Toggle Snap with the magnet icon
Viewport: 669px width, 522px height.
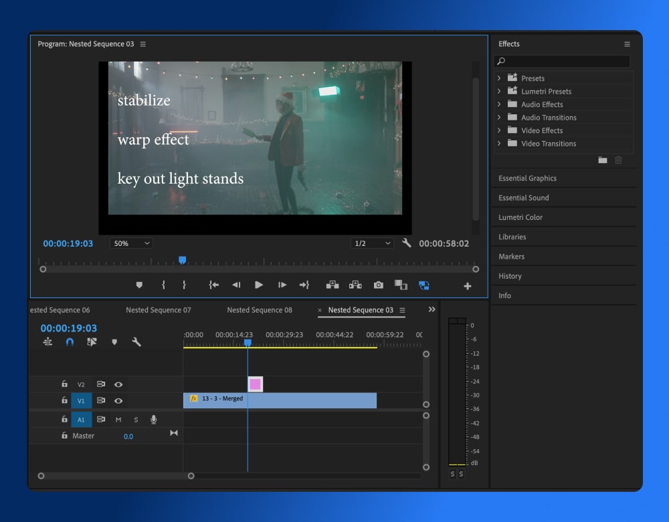pyautogui.click(x=70, y=342)
